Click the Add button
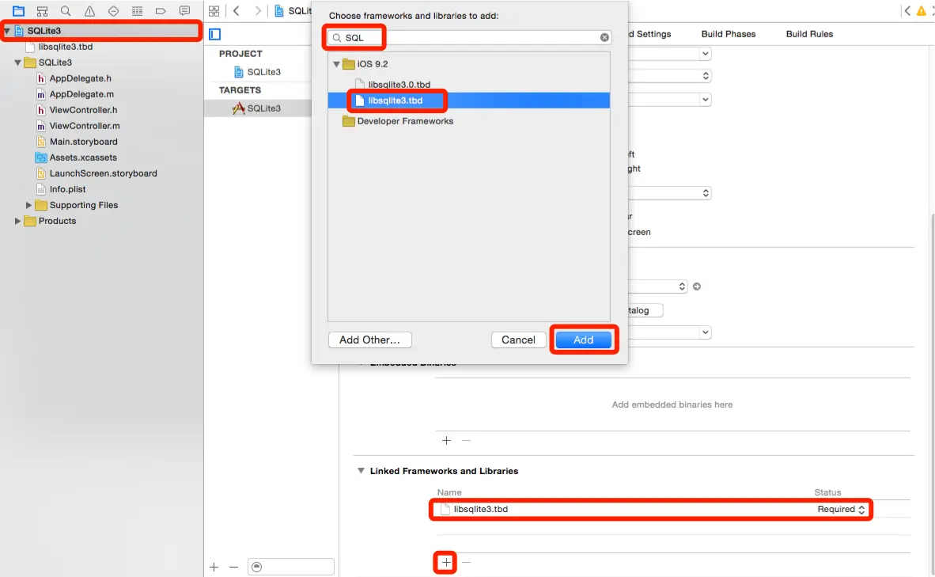This screenshot has height=577, width=935. point(583,340)
